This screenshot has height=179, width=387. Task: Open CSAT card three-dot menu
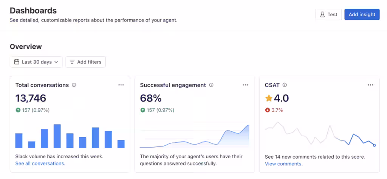pos(370,85)
